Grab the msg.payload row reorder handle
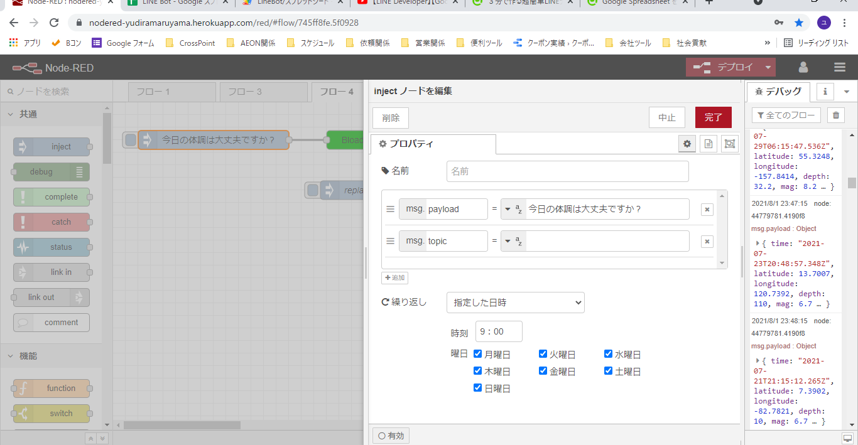This screenshot has height=445, width=858. pos(390,210)
